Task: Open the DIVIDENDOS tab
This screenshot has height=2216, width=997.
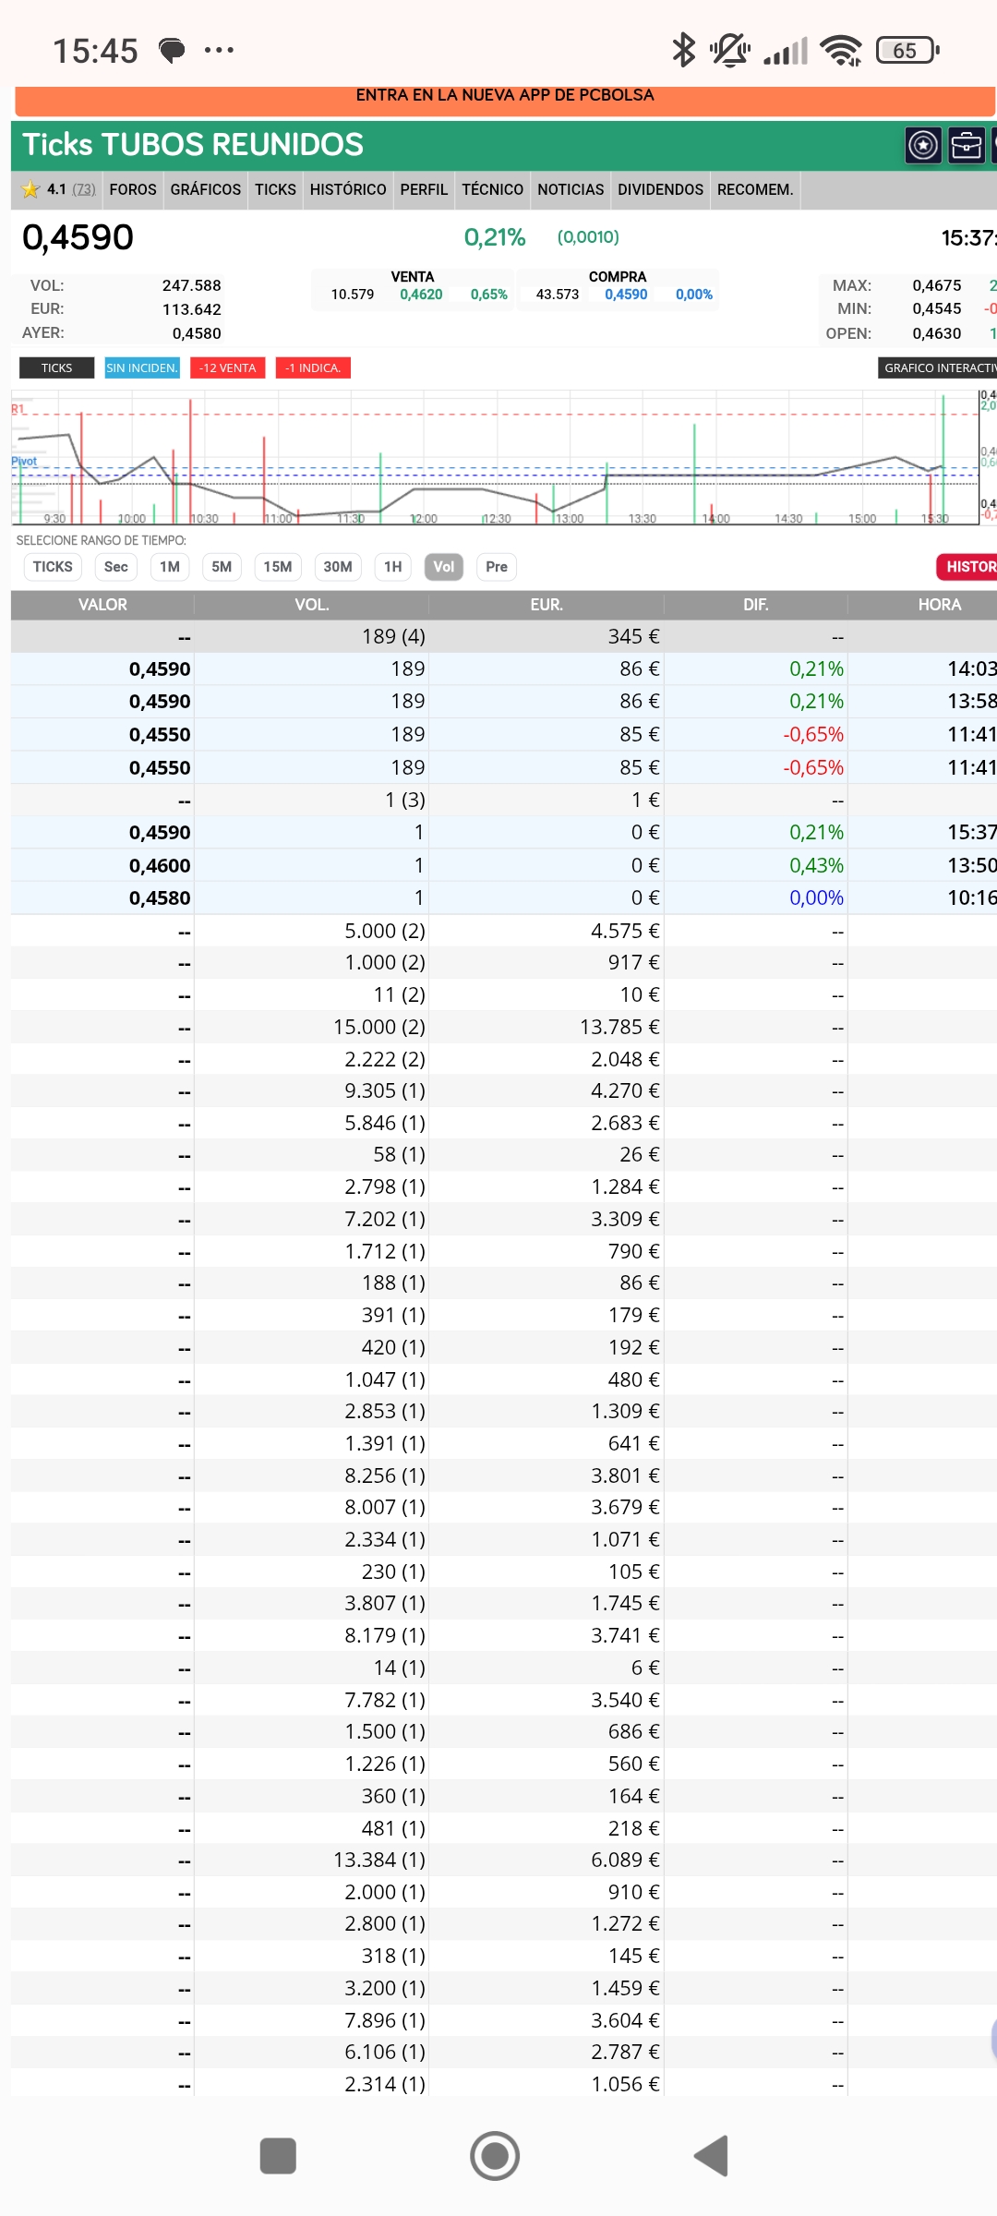Action: 660,189
